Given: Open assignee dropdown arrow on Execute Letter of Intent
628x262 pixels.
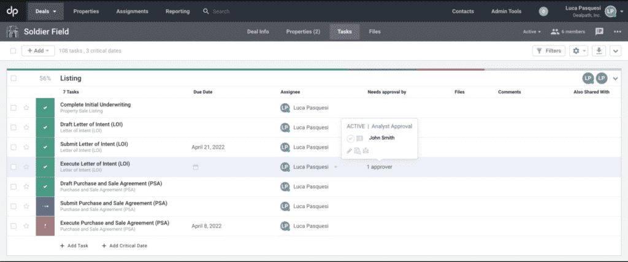Looking at the screenshot, I should pos(335,167).
